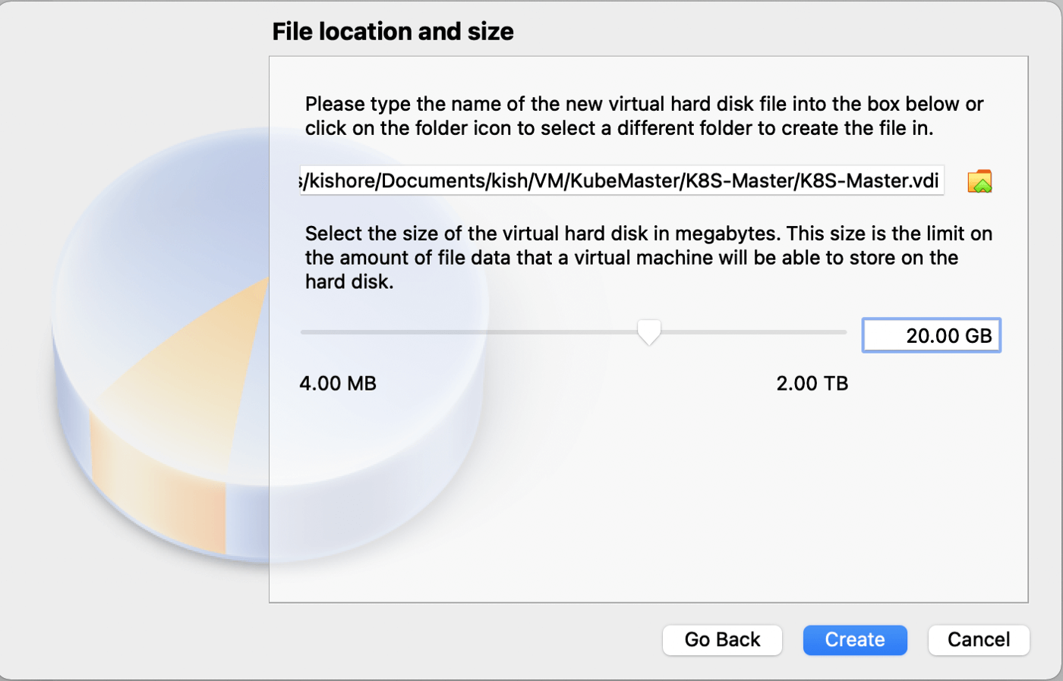Click the 'GB' unit in the size box

[976, 336]
